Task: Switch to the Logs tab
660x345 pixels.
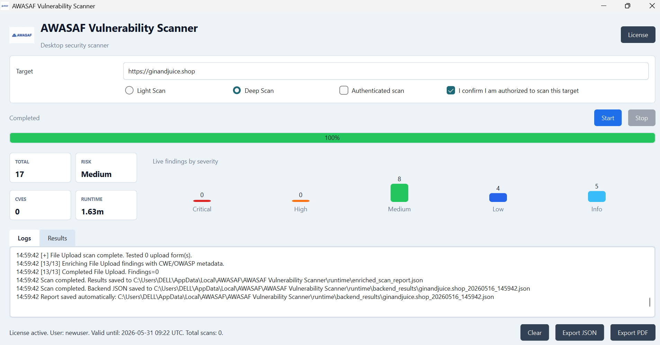Action: point(24,238)
